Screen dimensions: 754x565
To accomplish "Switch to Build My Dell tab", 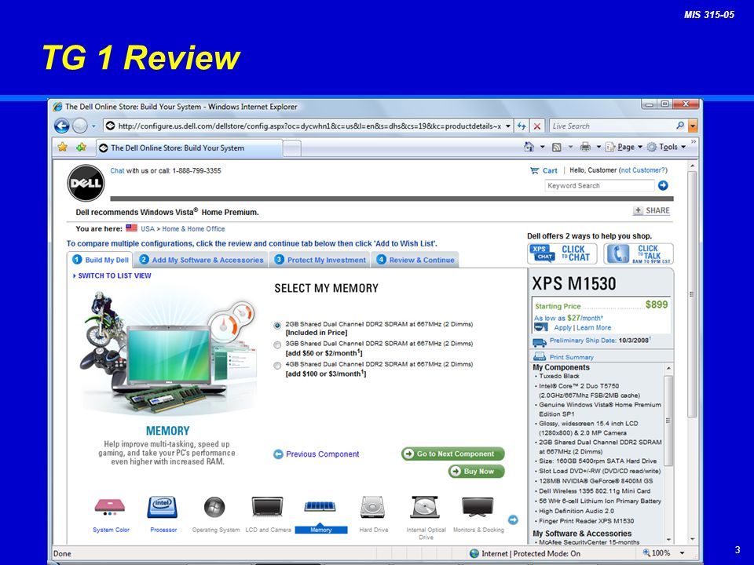I will point(100,260).
